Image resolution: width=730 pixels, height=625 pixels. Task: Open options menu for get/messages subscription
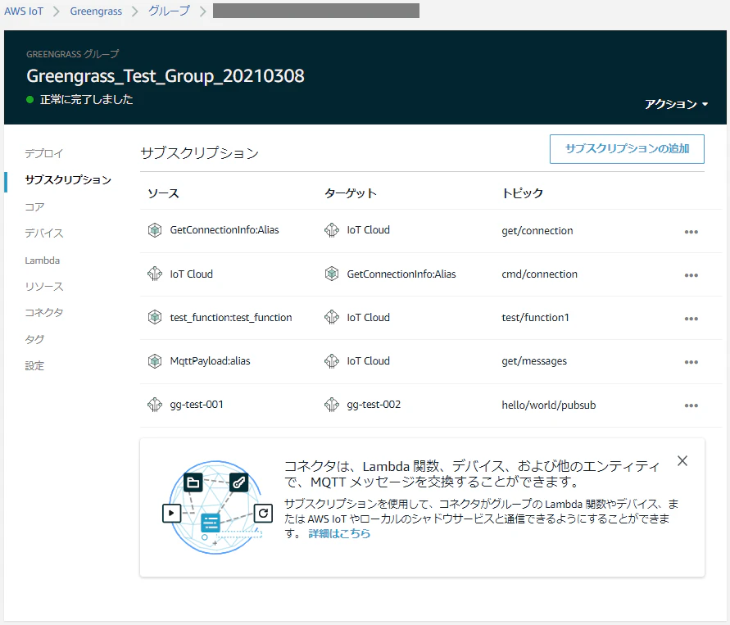click(x=691, y=362)
